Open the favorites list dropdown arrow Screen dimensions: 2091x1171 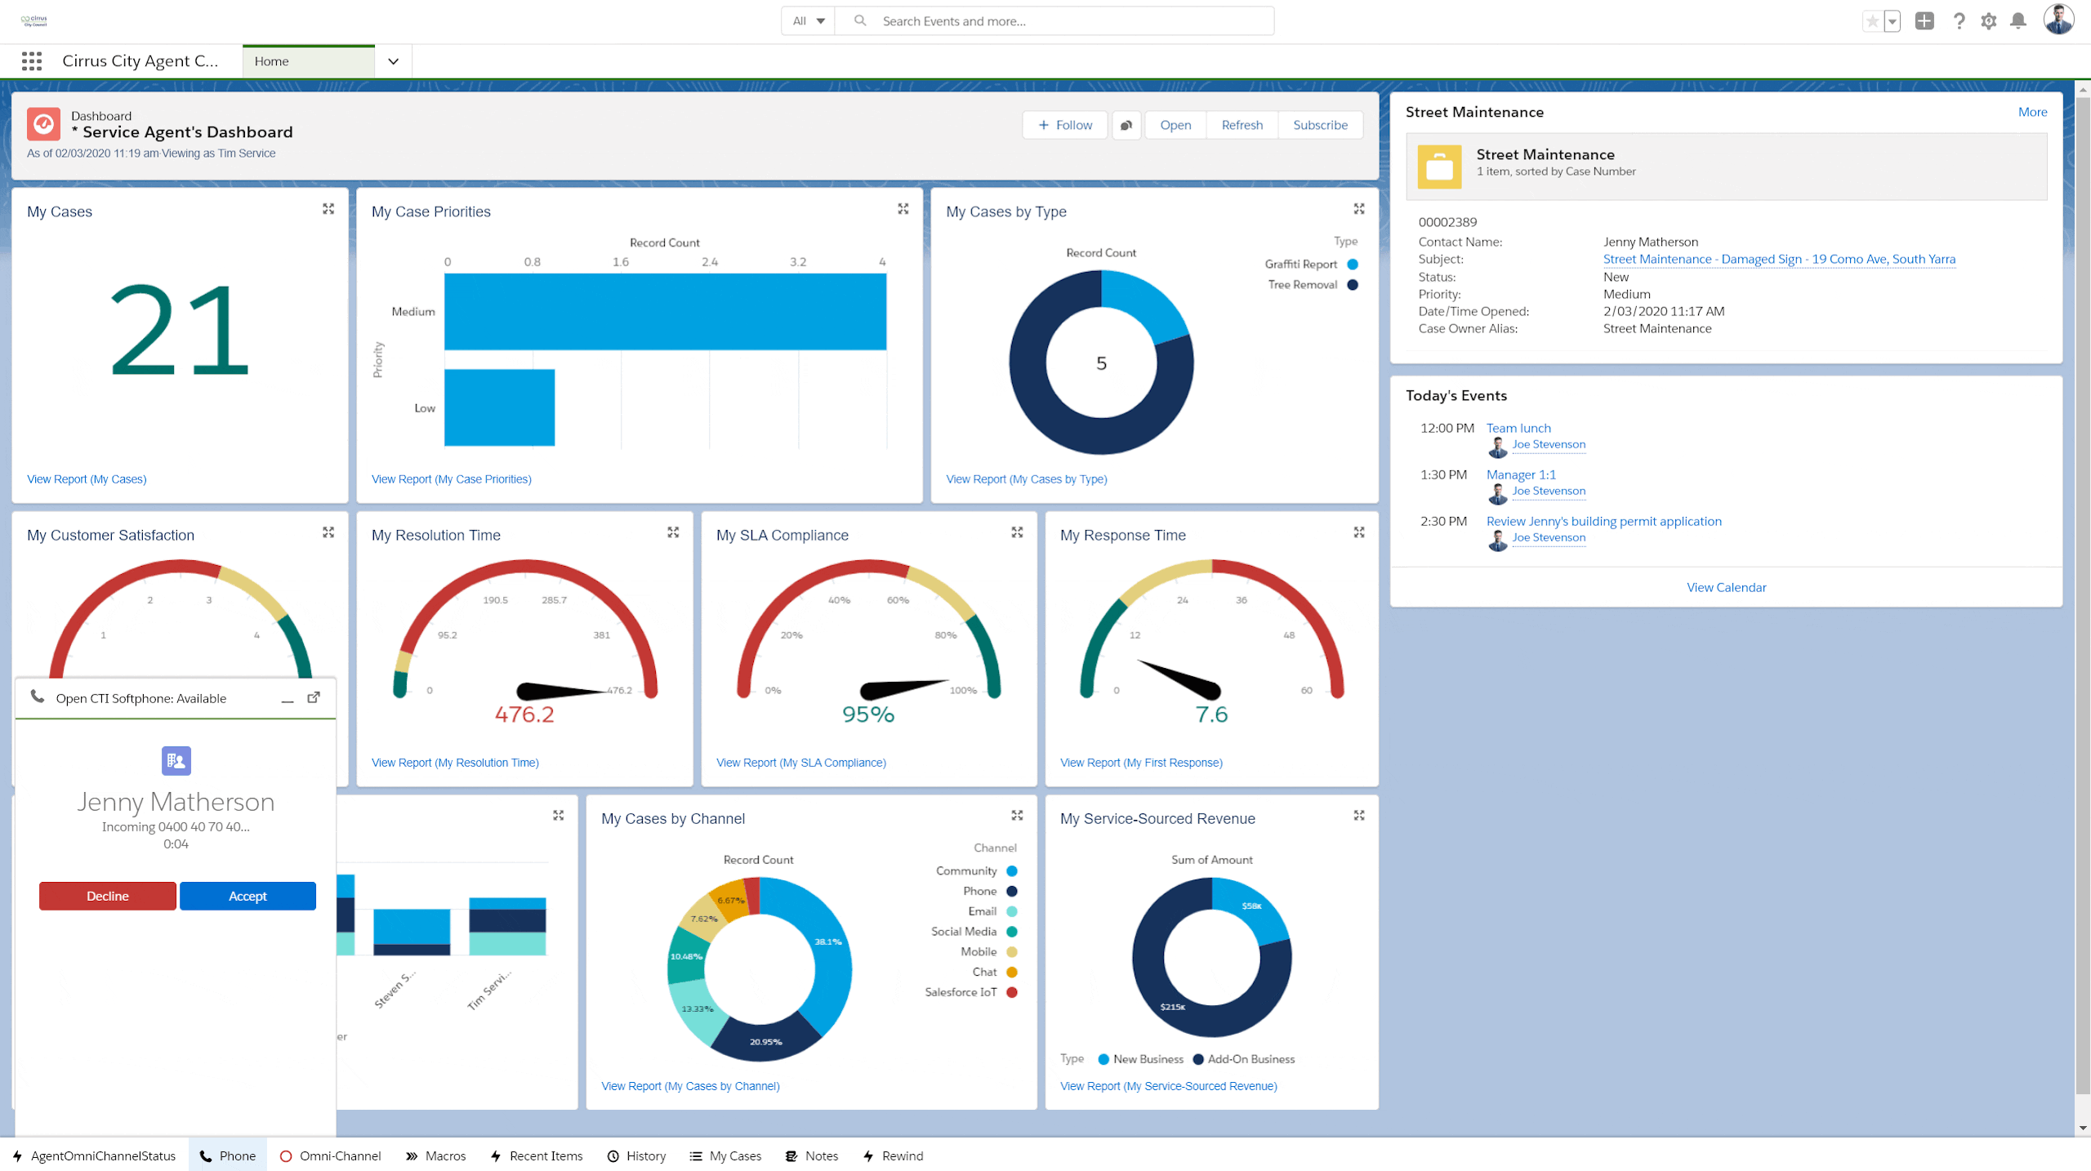coord(1893,21)
